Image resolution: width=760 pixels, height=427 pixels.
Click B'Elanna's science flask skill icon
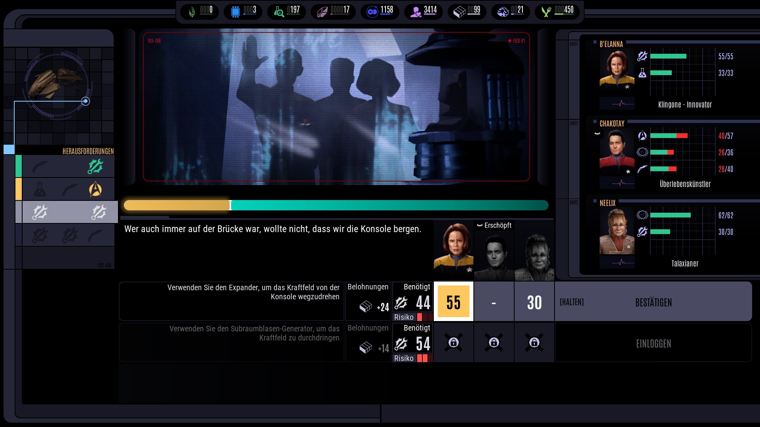[x=642, y=73]
